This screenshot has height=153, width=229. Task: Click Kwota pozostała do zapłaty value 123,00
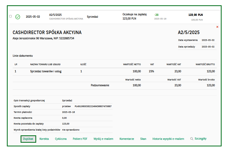pyautogui.click(x=66, y=124)
